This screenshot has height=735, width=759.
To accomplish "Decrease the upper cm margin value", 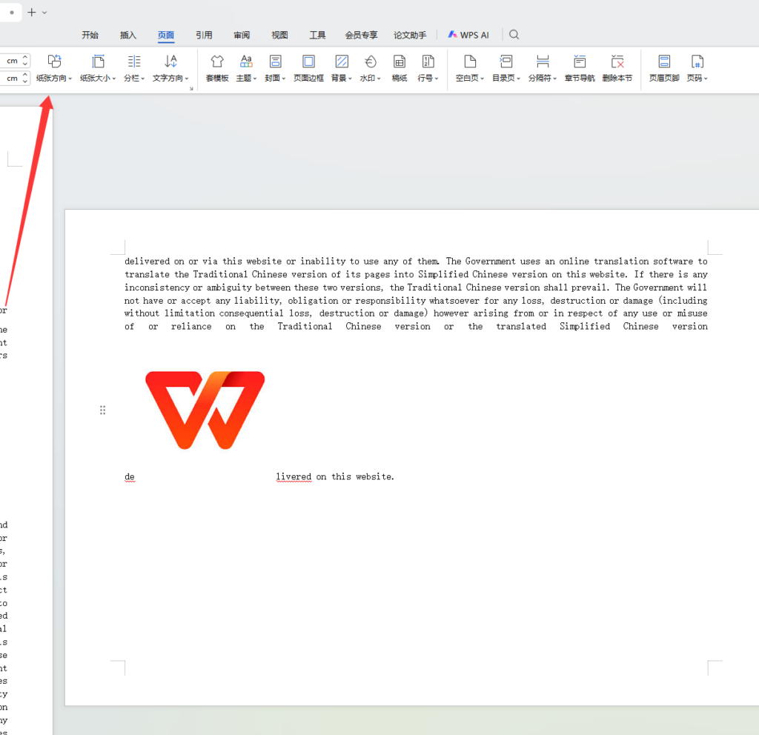I will click(x=25, y=64).
